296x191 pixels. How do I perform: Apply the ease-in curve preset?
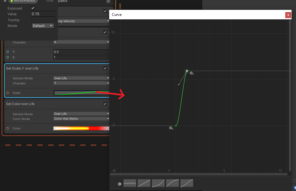coord(158,183)
